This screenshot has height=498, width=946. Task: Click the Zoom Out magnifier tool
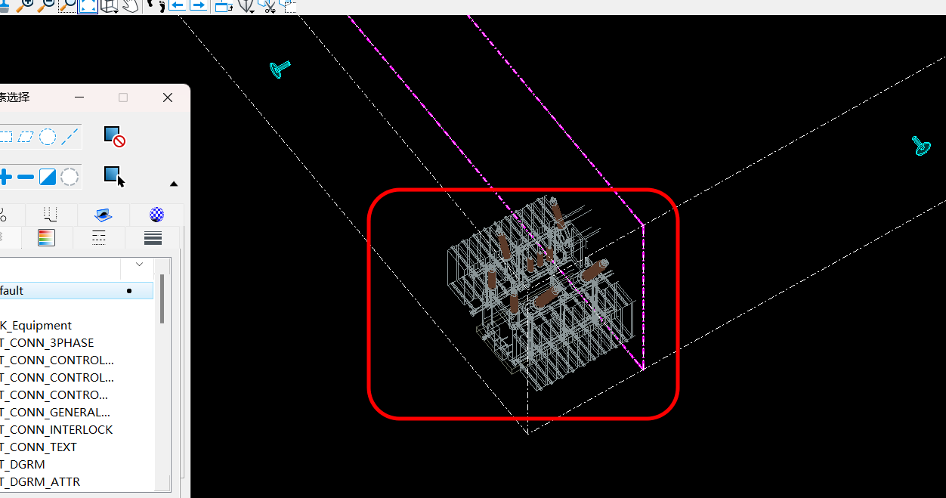[47, 5]
